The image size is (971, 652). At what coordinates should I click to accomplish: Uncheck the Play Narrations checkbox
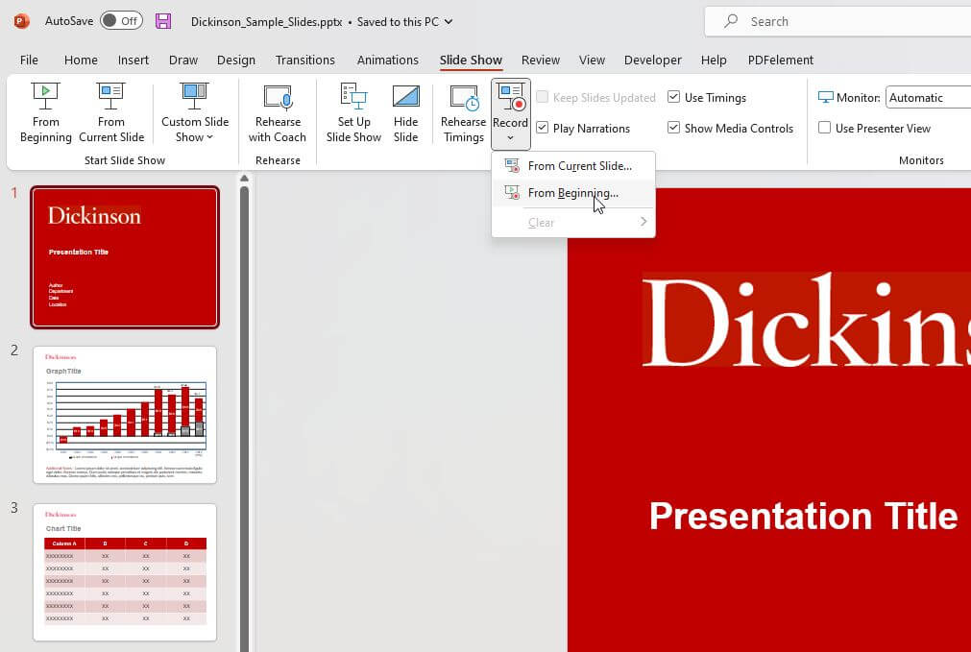(543, 128)
